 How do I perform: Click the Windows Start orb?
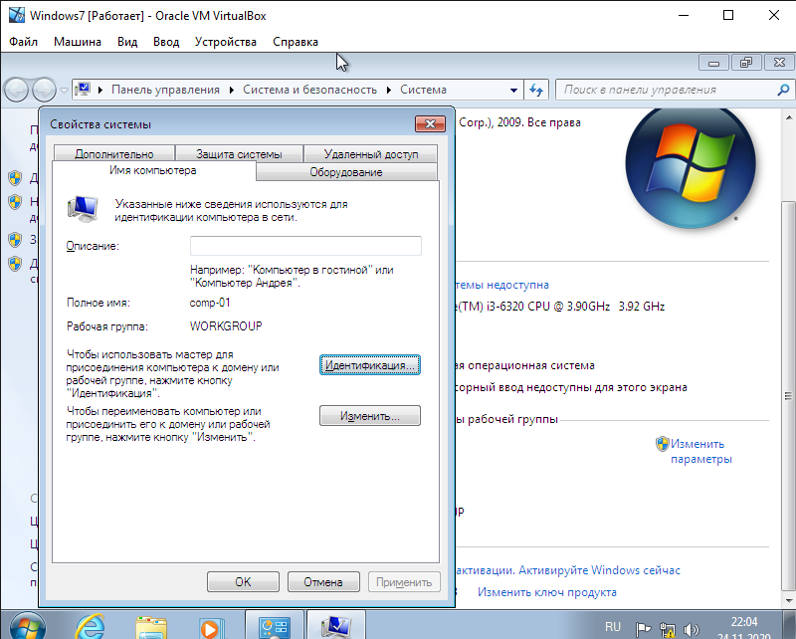coord(27,626)
